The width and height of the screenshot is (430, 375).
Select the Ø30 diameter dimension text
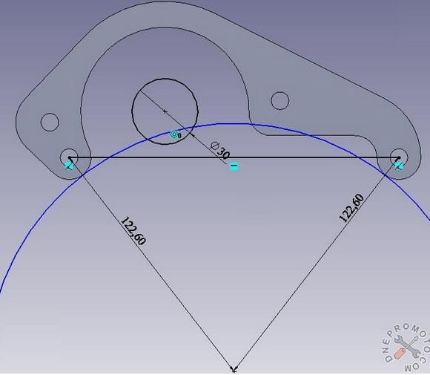(220, 150)
